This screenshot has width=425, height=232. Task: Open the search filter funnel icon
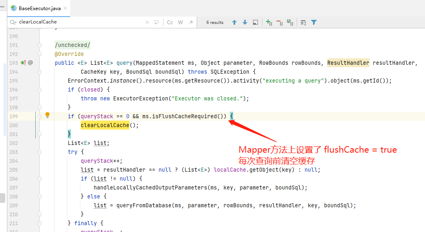click(x=314, y=22)
